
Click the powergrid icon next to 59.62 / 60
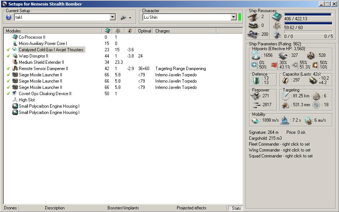click(277, 26)
